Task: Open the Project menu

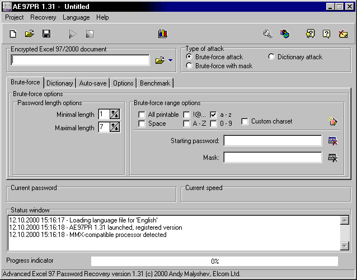Action: (x=15, y=17)
